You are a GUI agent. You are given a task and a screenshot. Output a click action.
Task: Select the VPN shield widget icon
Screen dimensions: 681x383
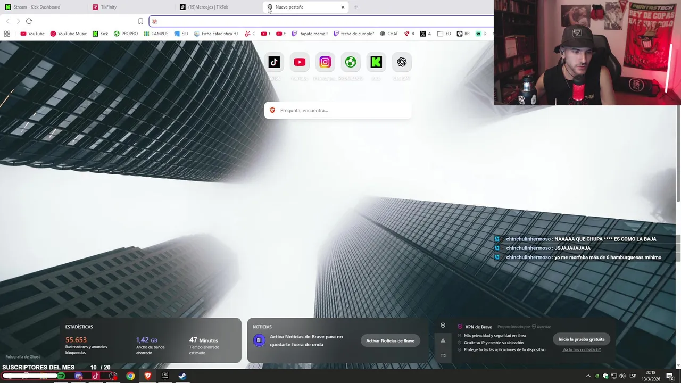tap(443, 325)
